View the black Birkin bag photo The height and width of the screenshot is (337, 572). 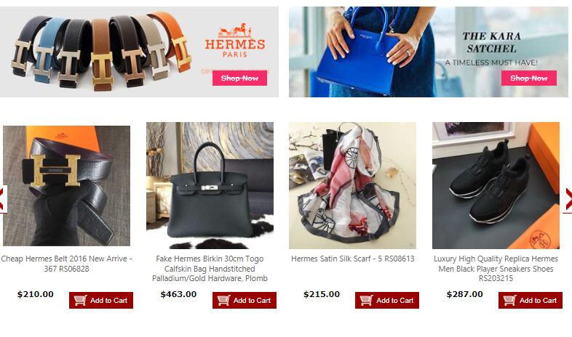point(210,185)
